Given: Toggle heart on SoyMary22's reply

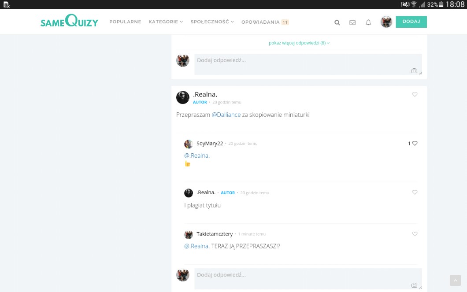Looking at the screenshot, I should (415, 143).
